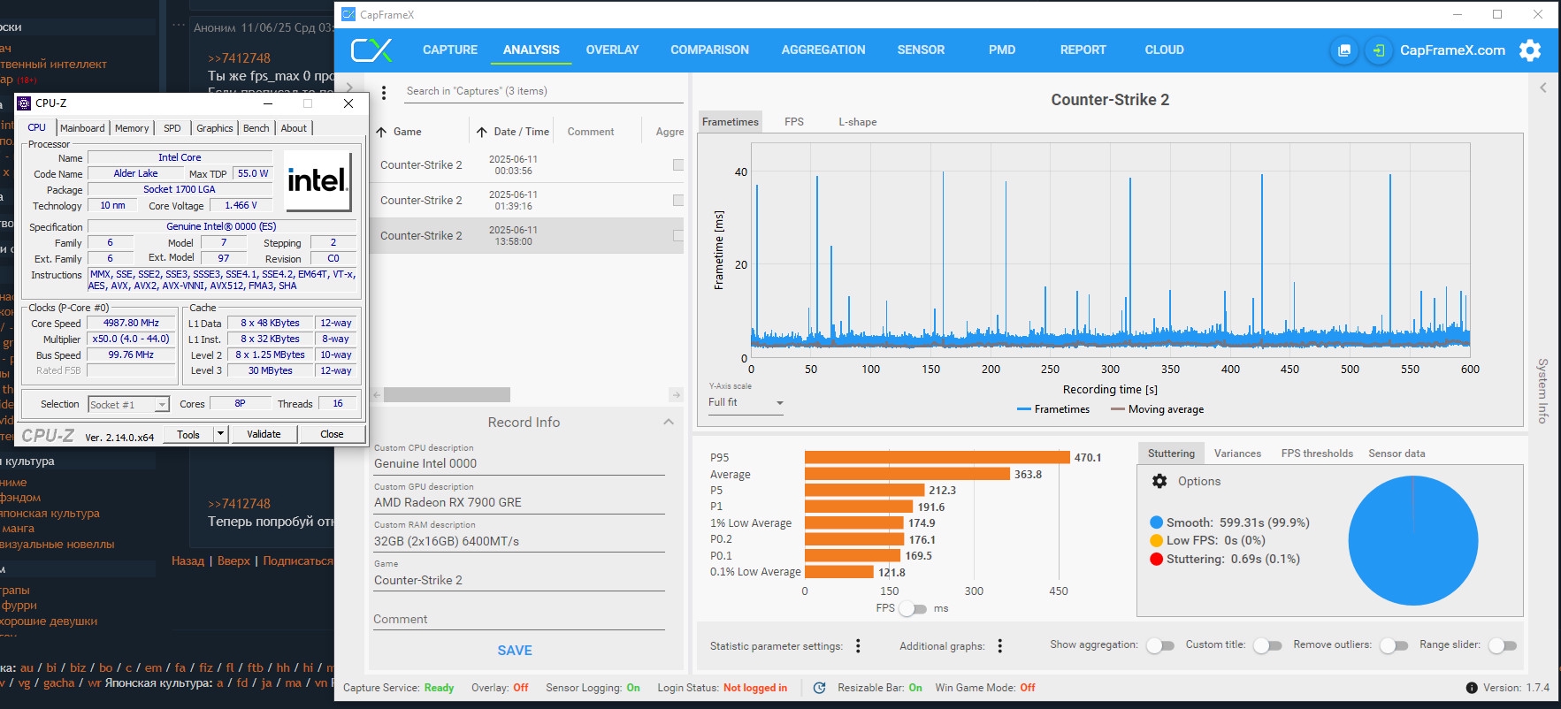
Task: Open the CapFrameX.com link
Action: 1452,50
